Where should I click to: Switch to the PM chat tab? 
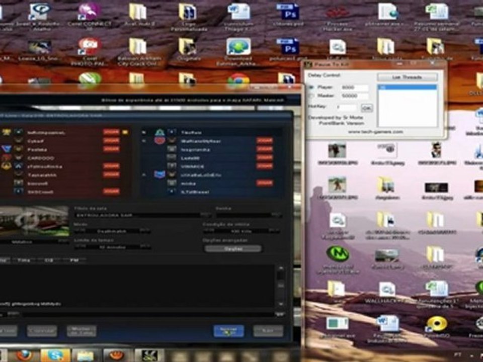coord(74,260)
